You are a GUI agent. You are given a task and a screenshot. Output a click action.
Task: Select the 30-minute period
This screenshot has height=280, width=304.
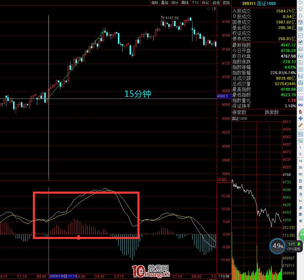pyautogui.click(x=300, y=167)
